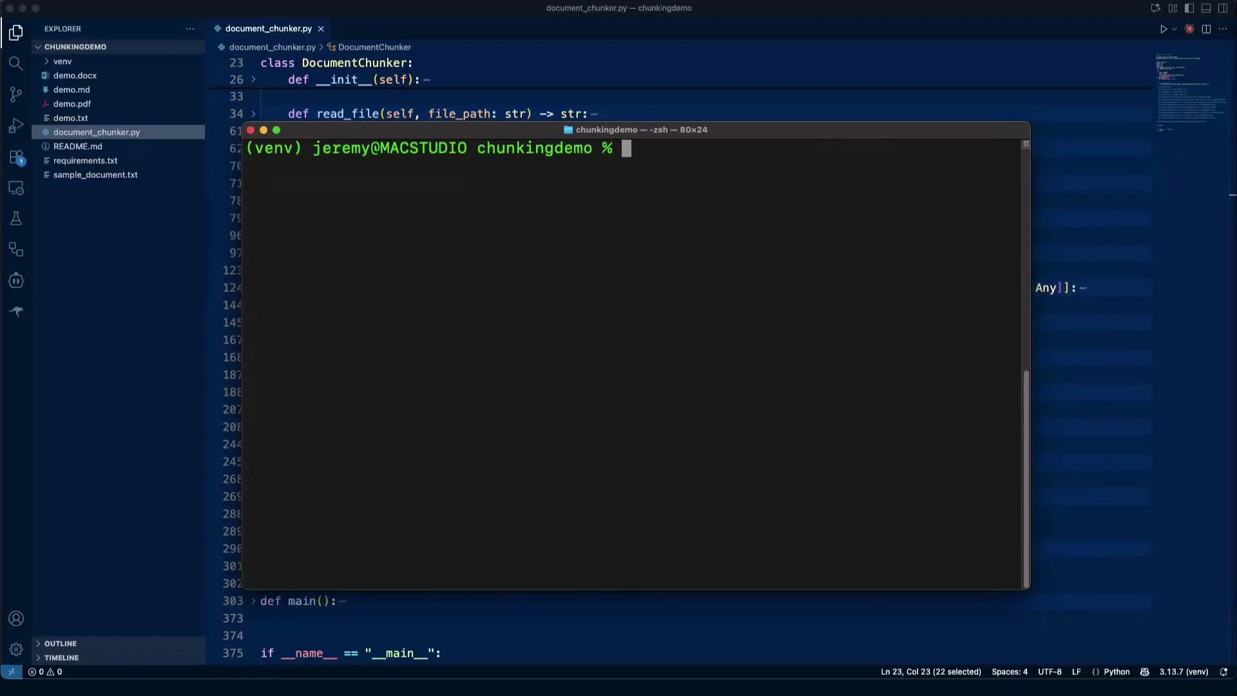Screen dimensions: 1237x696
Task: Open the Testing flask view
Action: (x=16, y=219)
